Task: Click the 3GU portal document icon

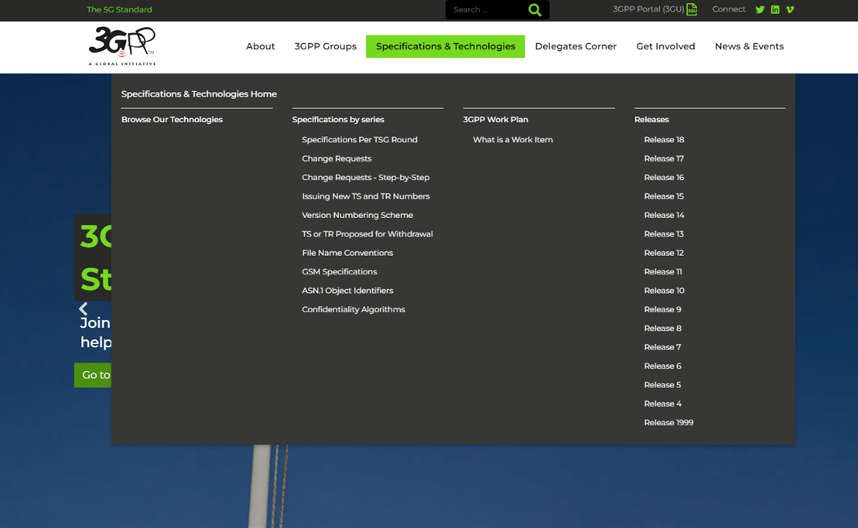Action: click(x=692, y=9)
